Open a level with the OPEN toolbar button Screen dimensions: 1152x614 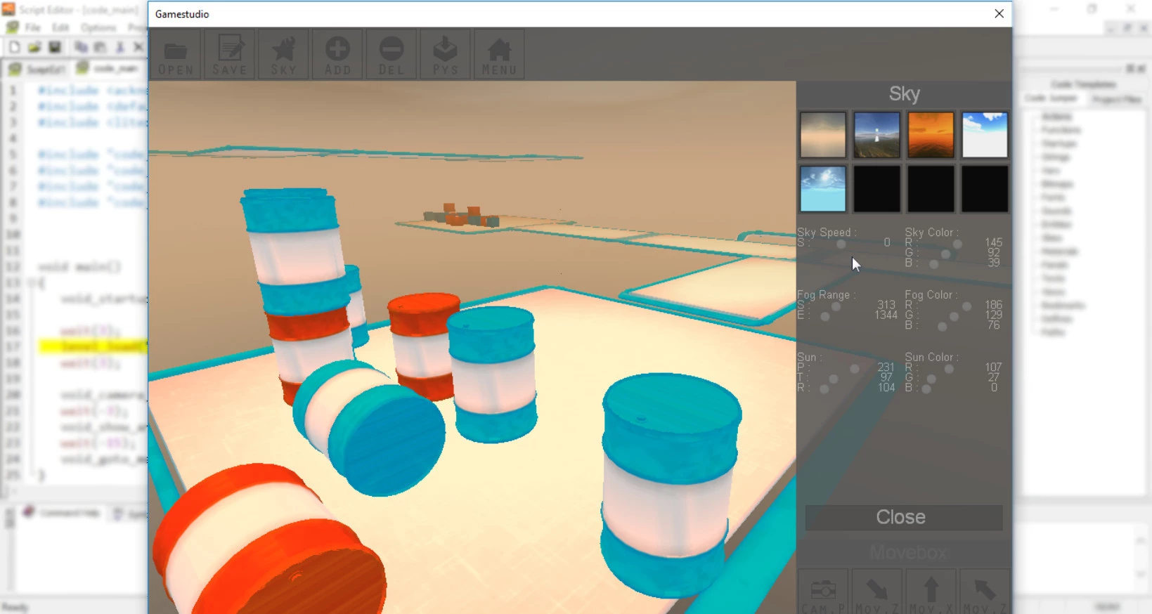pos(176,54)
